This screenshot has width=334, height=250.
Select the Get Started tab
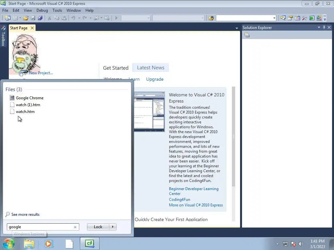(116, 68)
